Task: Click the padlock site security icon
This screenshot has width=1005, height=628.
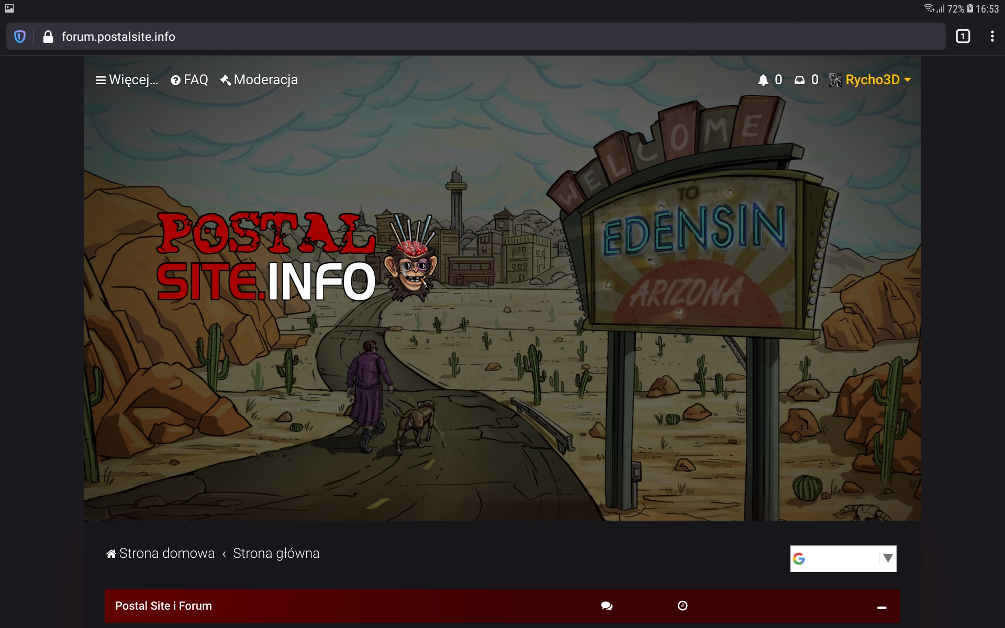Action: [x=48, y=37]
